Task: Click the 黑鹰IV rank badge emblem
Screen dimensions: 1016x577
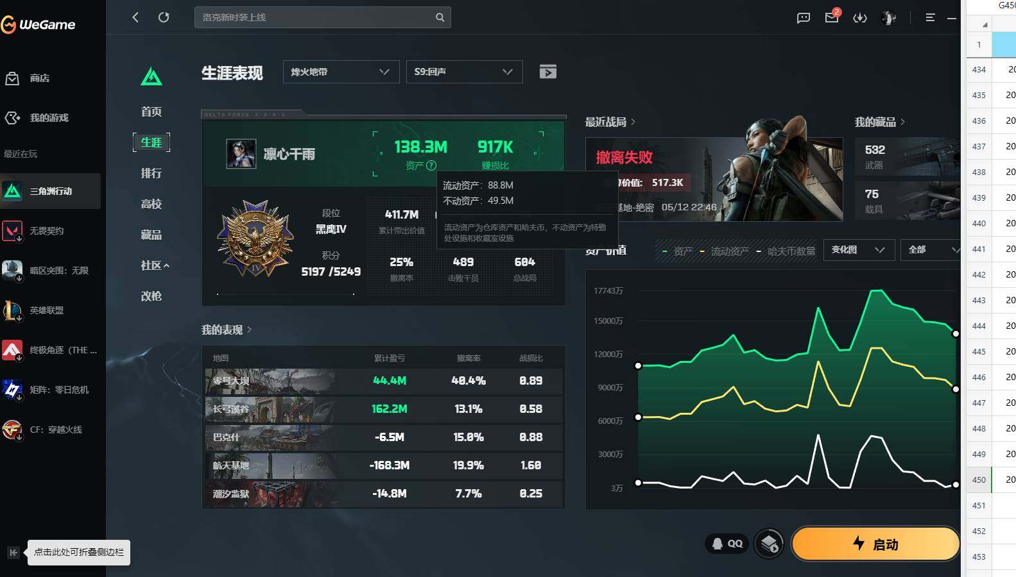Action: point(255,238)
